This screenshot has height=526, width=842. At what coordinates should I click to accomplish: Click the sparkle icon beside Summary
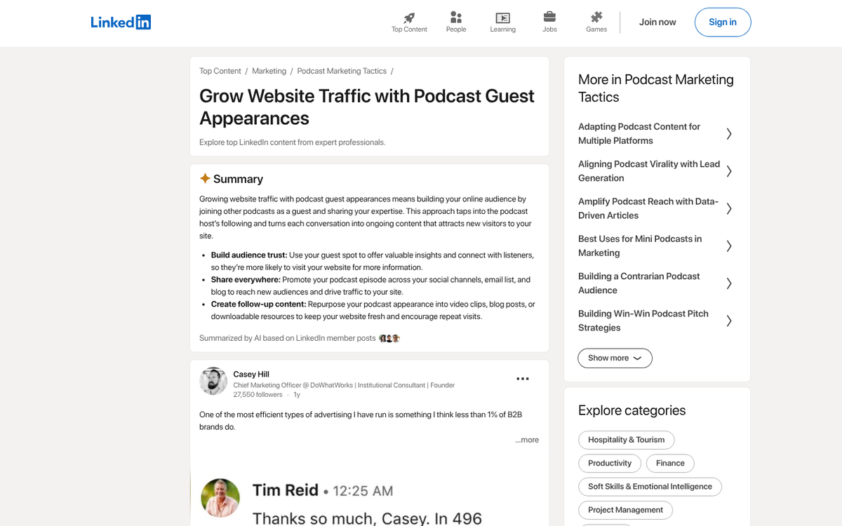(205, 178)
